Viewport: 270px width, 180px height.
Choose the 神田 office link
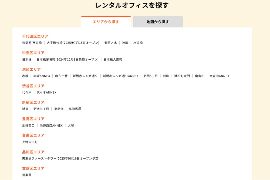tap(125, 43)
